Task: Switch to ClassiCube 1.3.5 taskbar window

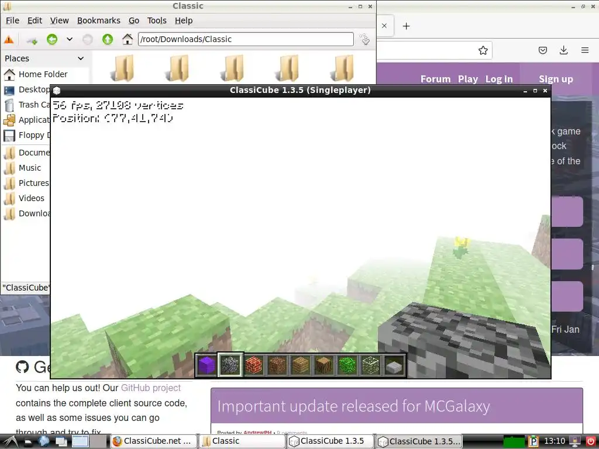Action: (x=331, y=441)
